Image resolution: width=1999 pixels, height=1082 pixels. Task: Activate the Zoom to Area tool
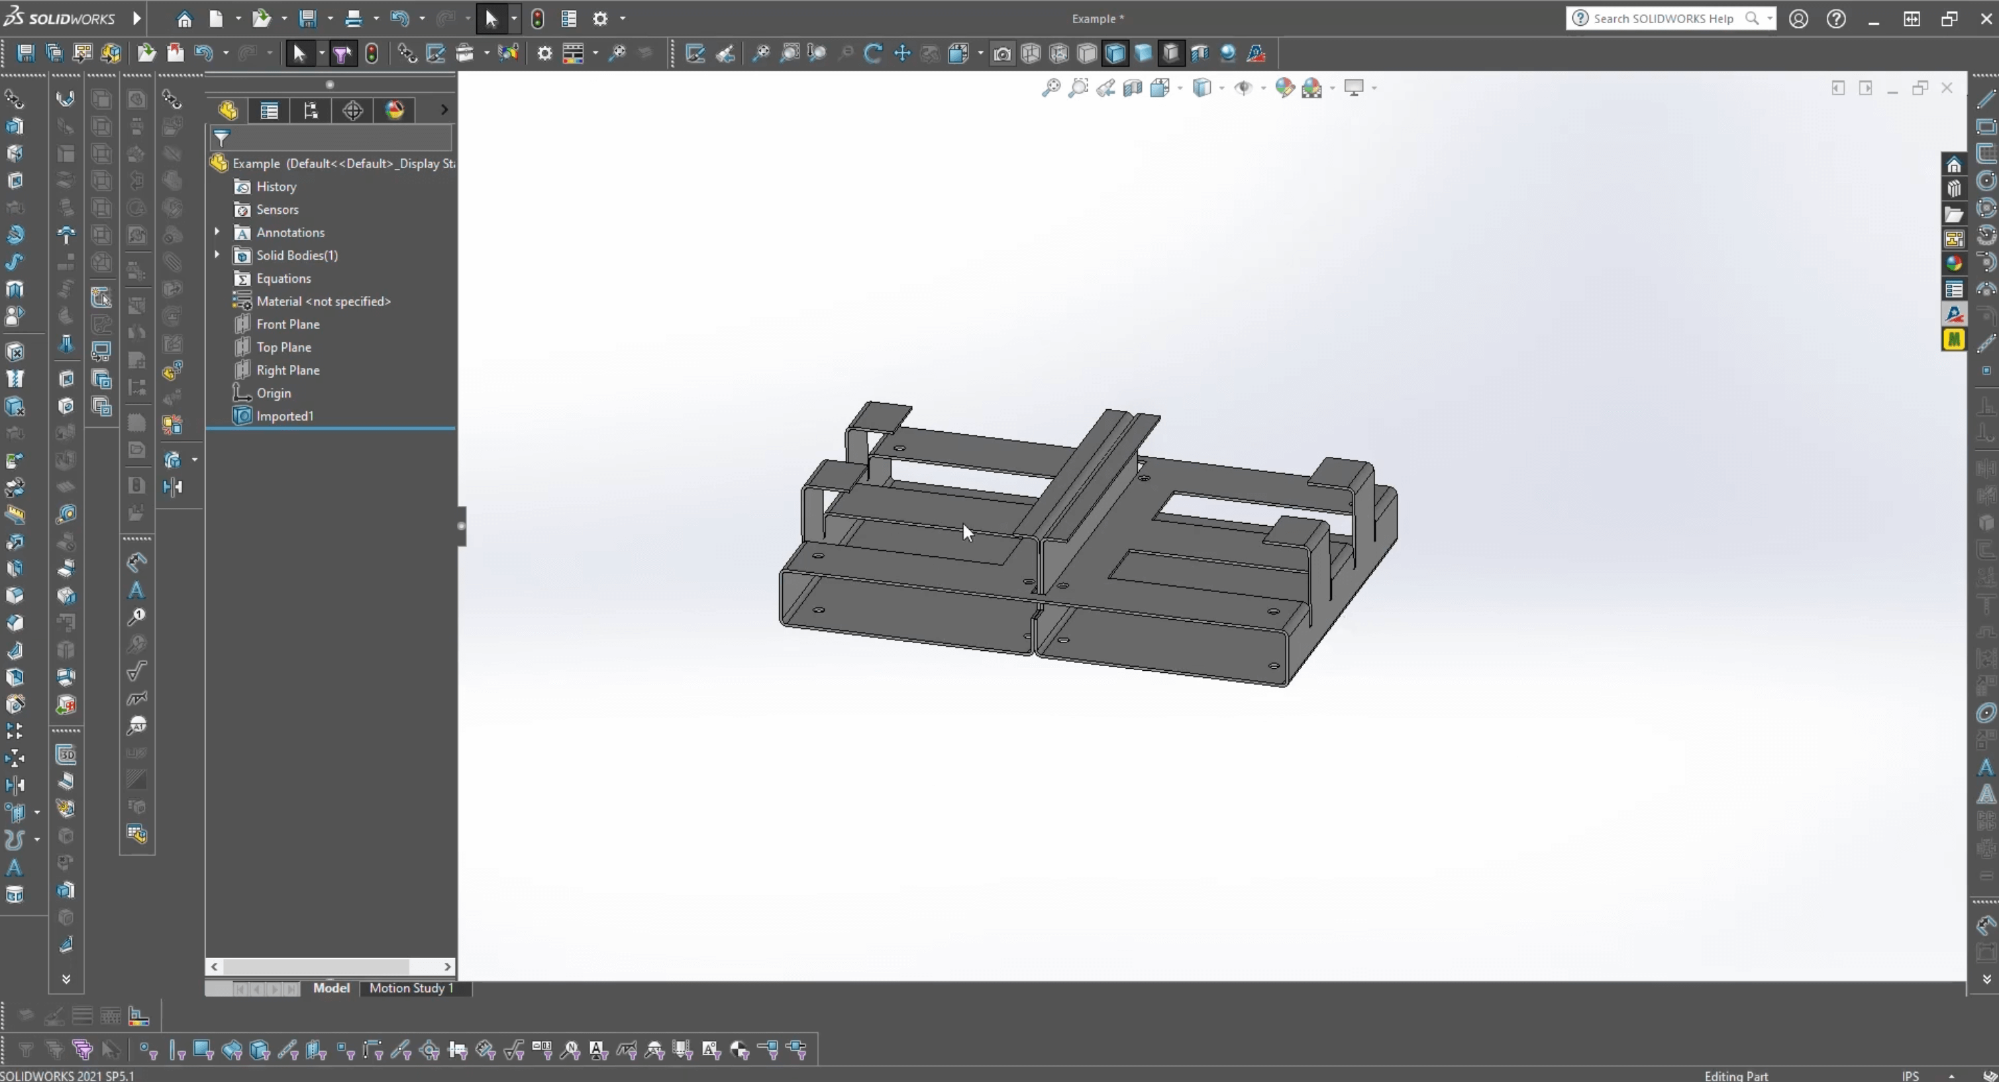pos(1079,87)
